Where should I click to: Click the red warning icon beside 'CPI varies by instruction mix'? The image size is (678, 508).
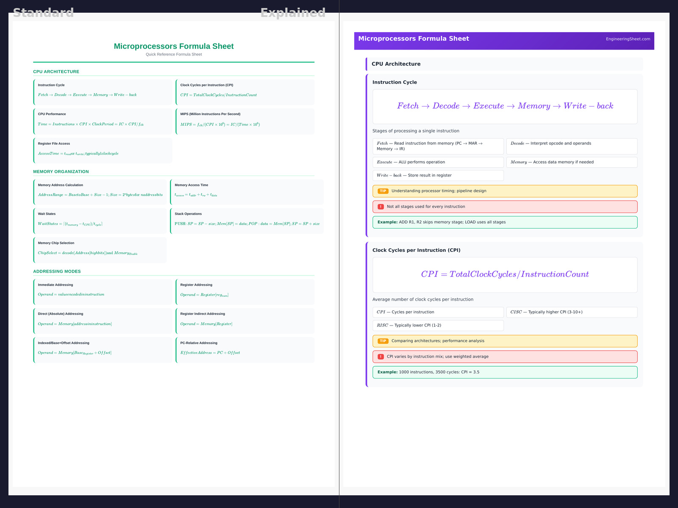click(381, 356)
